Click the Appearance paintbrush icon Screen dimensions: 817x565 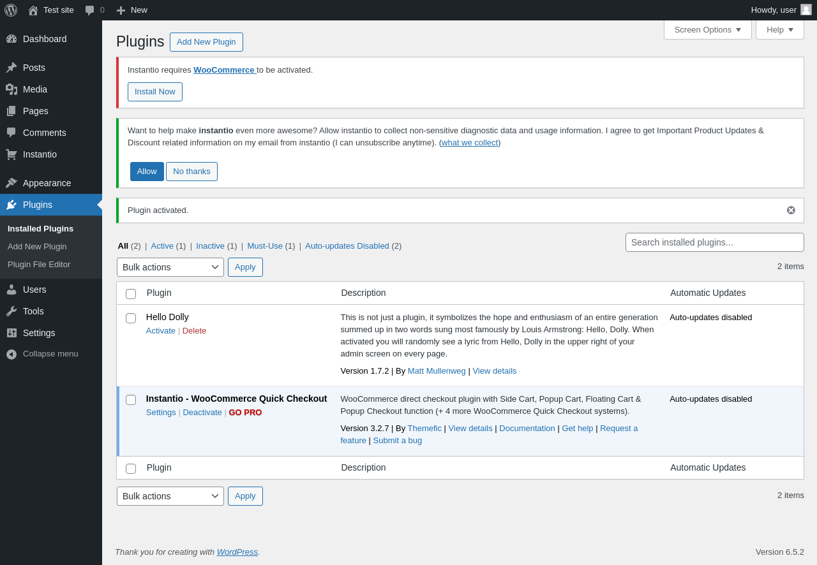pos(11,183)
